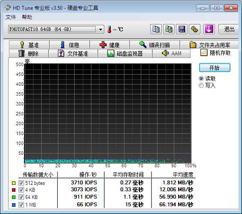Click the floppy disk save icon
This screenshot has height=214, width=242.
(182, 29)
